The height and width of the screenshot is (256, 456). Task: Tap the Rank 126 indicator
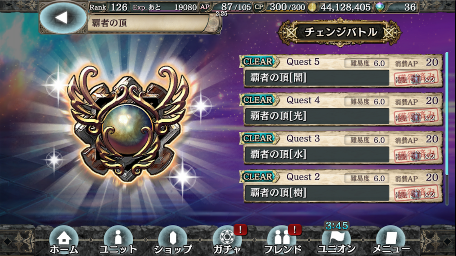(109, 7)
